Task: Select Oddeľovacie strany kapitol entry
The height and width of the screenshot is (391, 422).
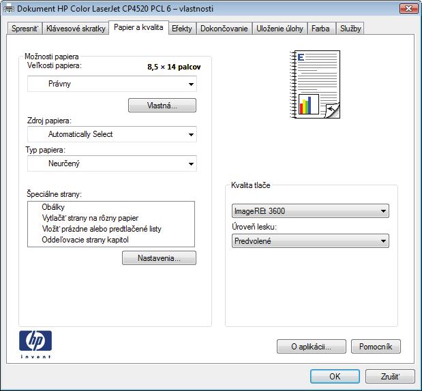Action: pyautogui.click(x=85, y=240)
